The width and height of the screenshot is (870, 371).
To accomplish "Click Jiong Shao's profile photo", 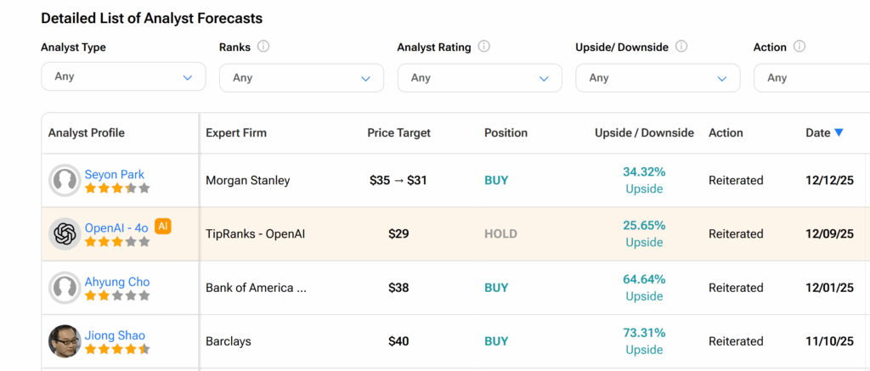I will [65, 341].
